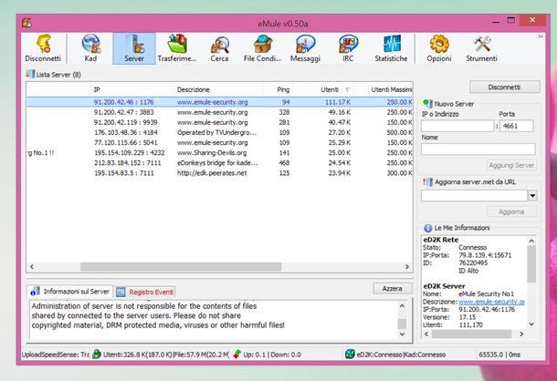The image size is (557, 381).
Task: Click the Up/Down transfer arrows icon
Action: [x=236, y=354]
